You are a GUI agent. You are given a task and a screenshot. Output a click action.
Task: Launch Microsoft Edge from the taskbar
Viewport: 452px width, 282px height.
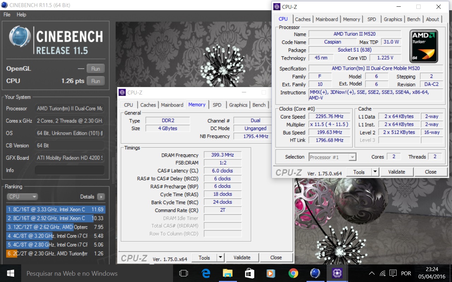pyautogui.click(x=206, y=273)
